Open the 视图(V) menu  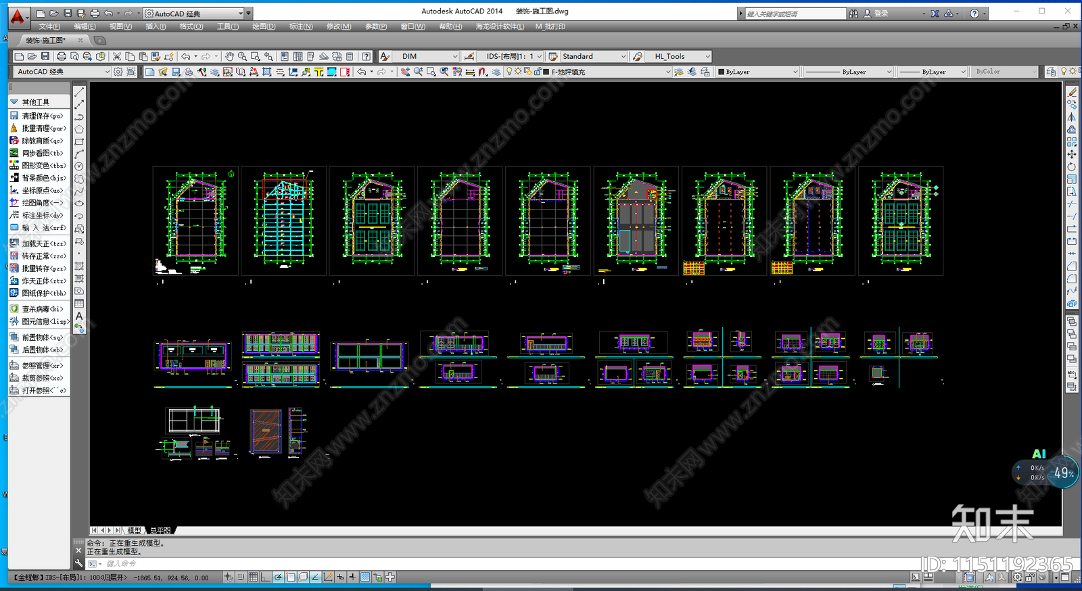120,26
